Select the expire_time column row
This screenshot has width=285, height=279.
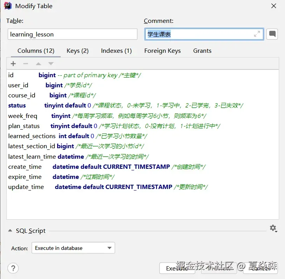tap(142, 177)
